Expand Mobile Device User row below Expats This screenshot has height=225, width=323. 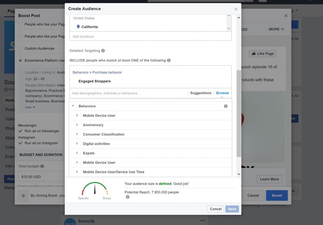[x=77, y=162]
